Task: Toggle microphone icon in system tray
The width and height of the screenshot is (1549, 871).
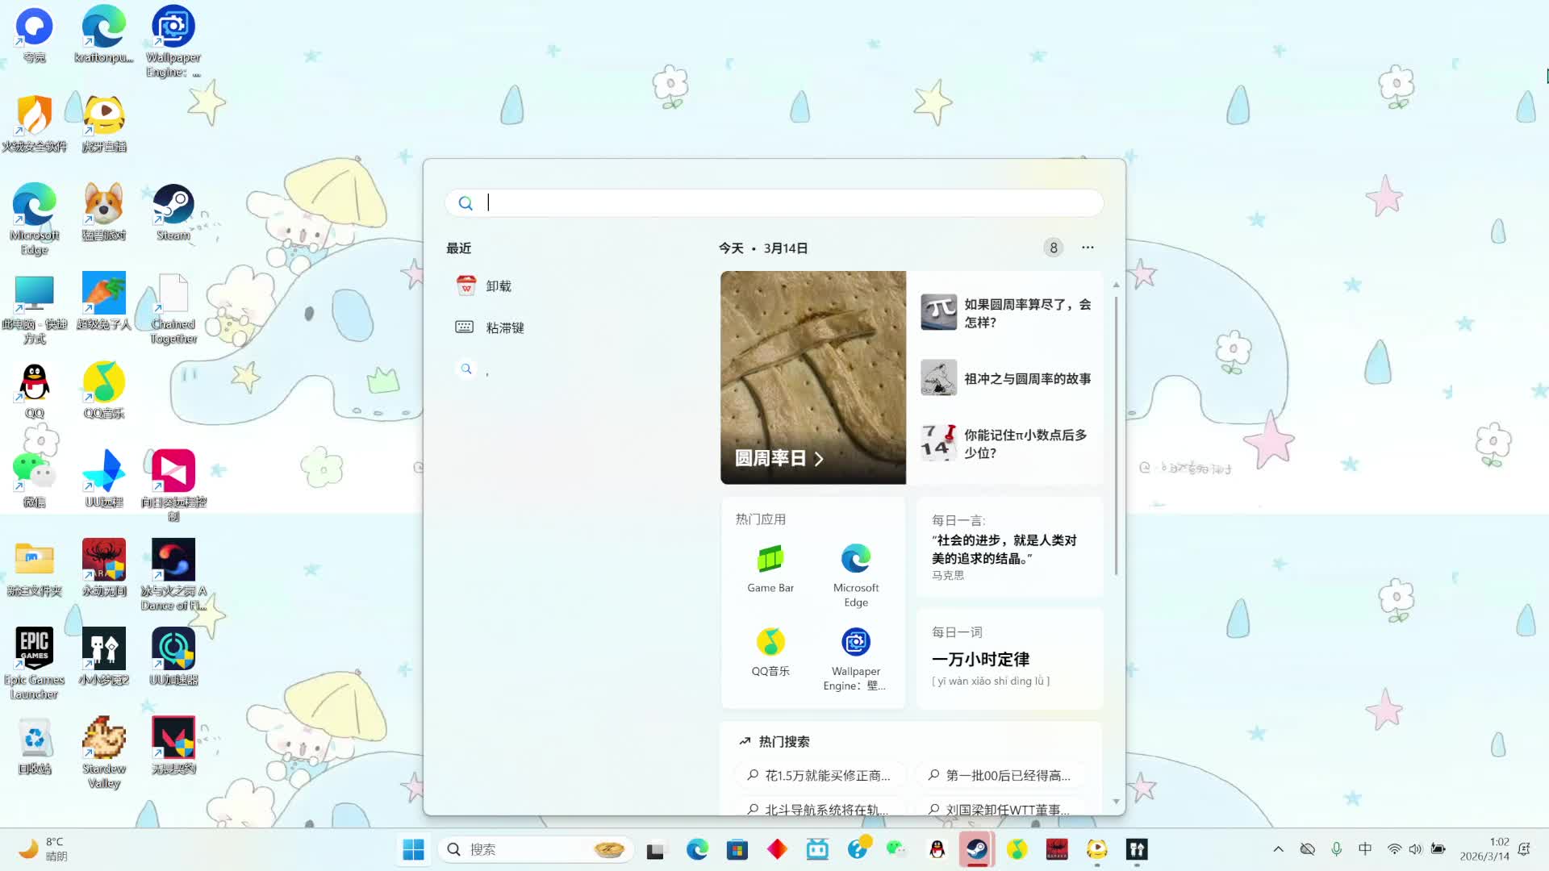Action: (x=1336, y=849)
